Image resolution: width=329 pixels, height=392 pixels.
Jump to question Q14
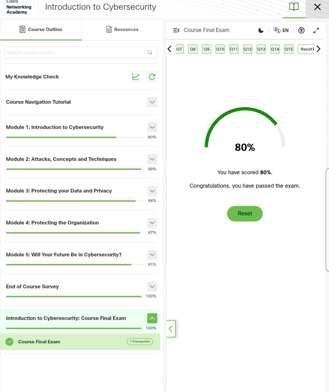click(275, 49)
